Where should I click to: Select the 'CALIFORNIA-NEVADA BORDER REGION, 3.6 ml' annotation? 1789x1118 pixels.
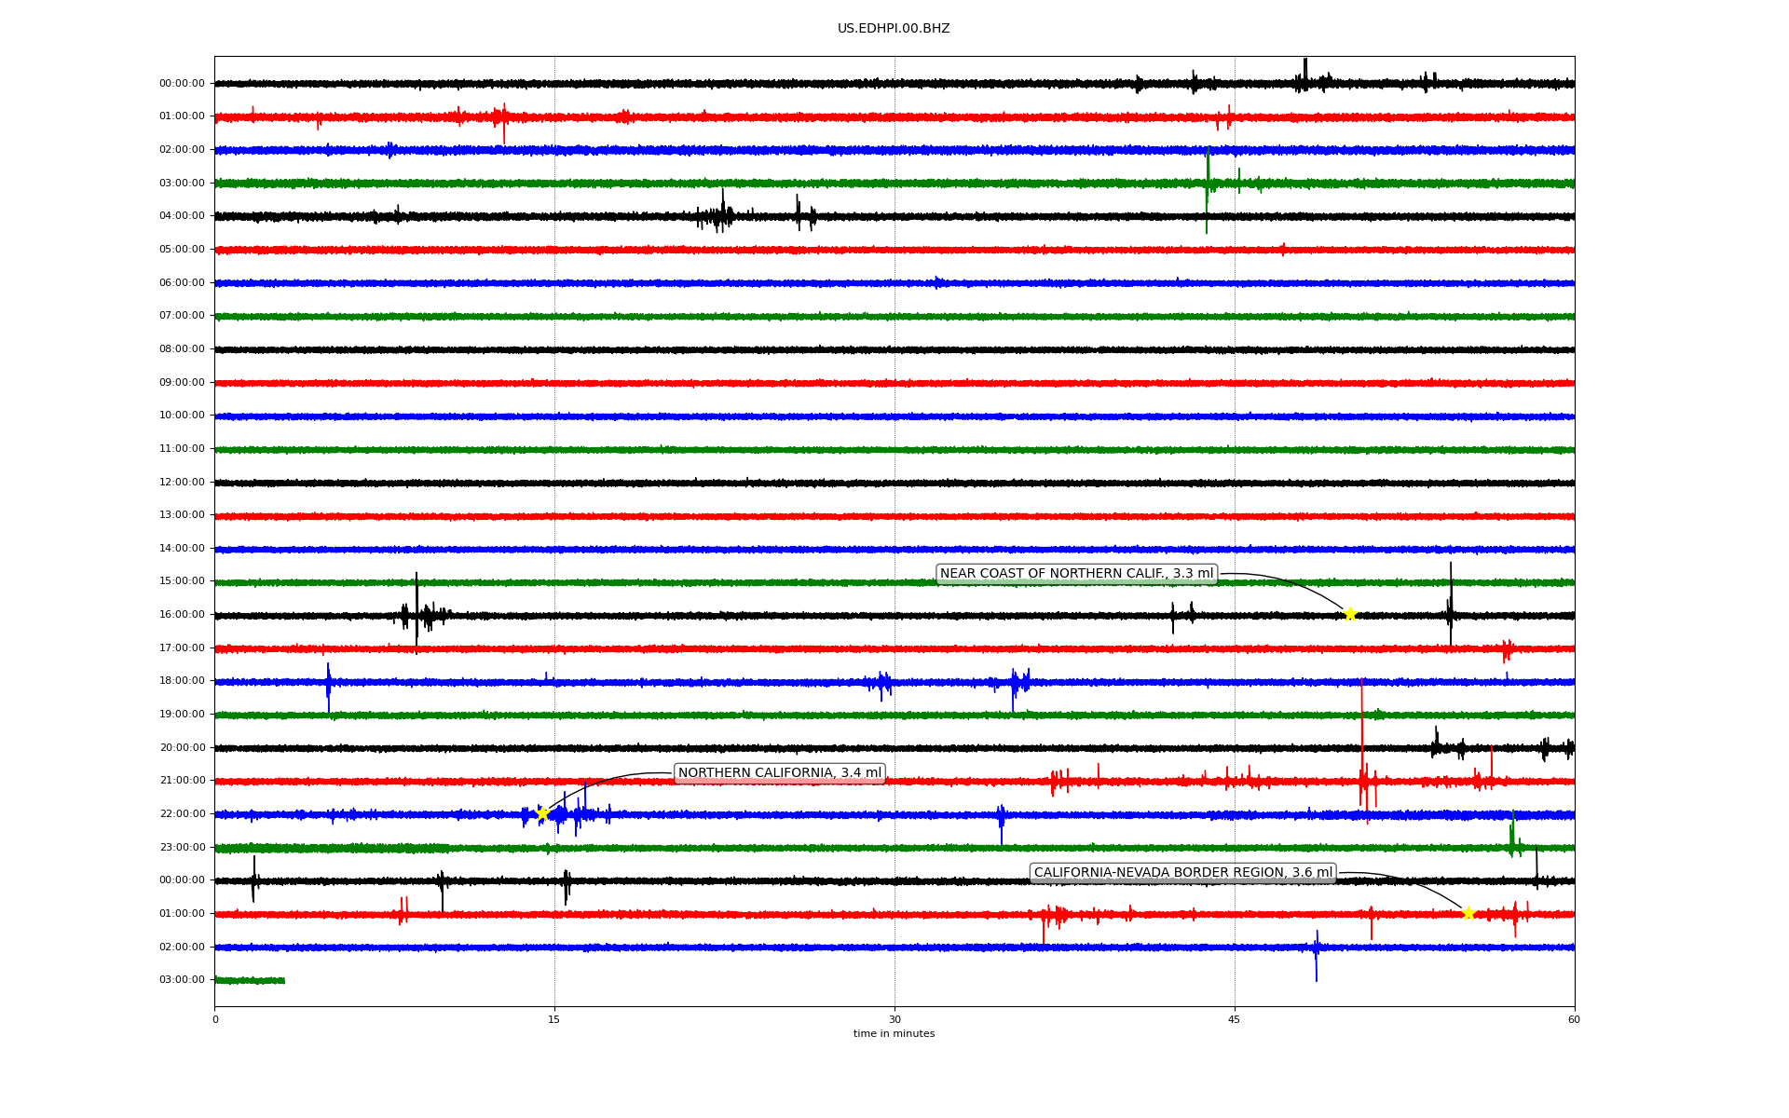tap(1183, 873)
